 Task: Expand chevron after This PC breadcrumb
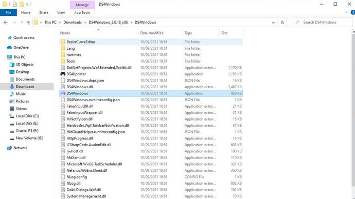(x=60, y=23)
